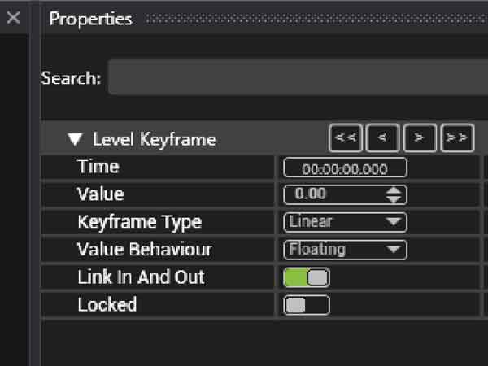Select the Time property row label
This screenshot has width=488, height=366.
coord(98,167)
